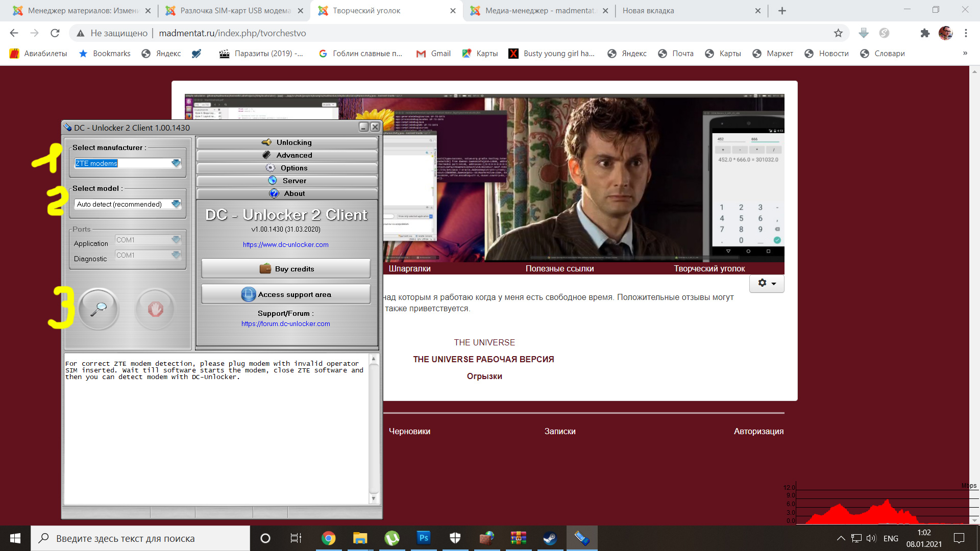Click the DC-Unlocker log scrollbar down arrow
Image resolution: width=980 pixels, height=551 pixels.
(374, 498)
